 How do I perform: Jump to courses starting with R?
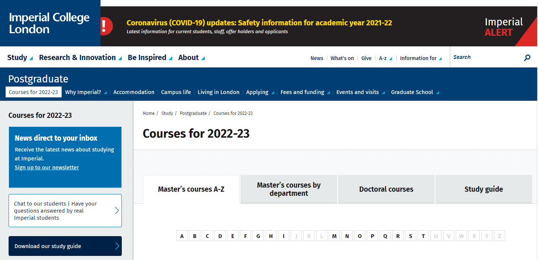[398, 236]
